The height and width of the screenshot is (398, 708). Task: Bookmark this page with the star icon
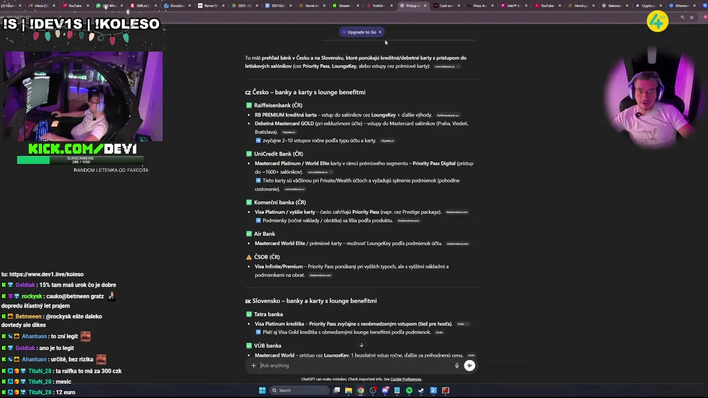tap(691, 17)
